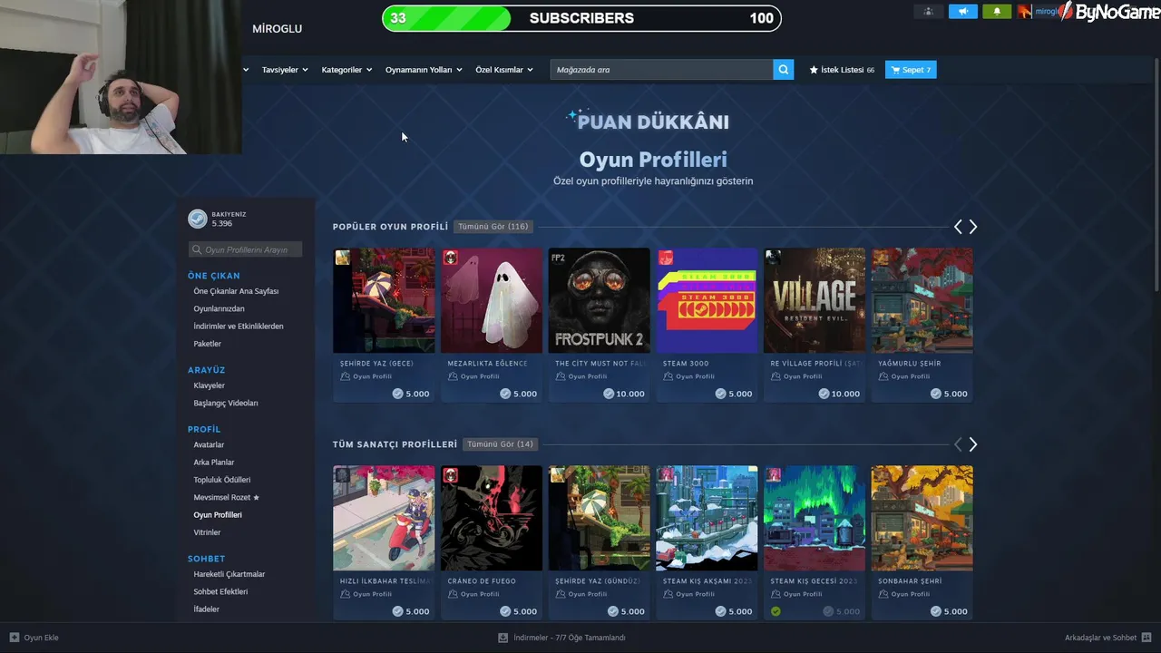Open Resident Evil Village profile thumbnail

(815, 300)
